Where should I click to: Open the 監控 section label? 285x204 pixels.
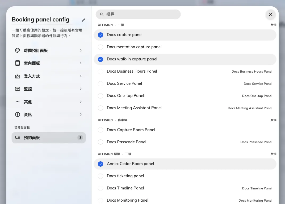[x=28, y=89]
